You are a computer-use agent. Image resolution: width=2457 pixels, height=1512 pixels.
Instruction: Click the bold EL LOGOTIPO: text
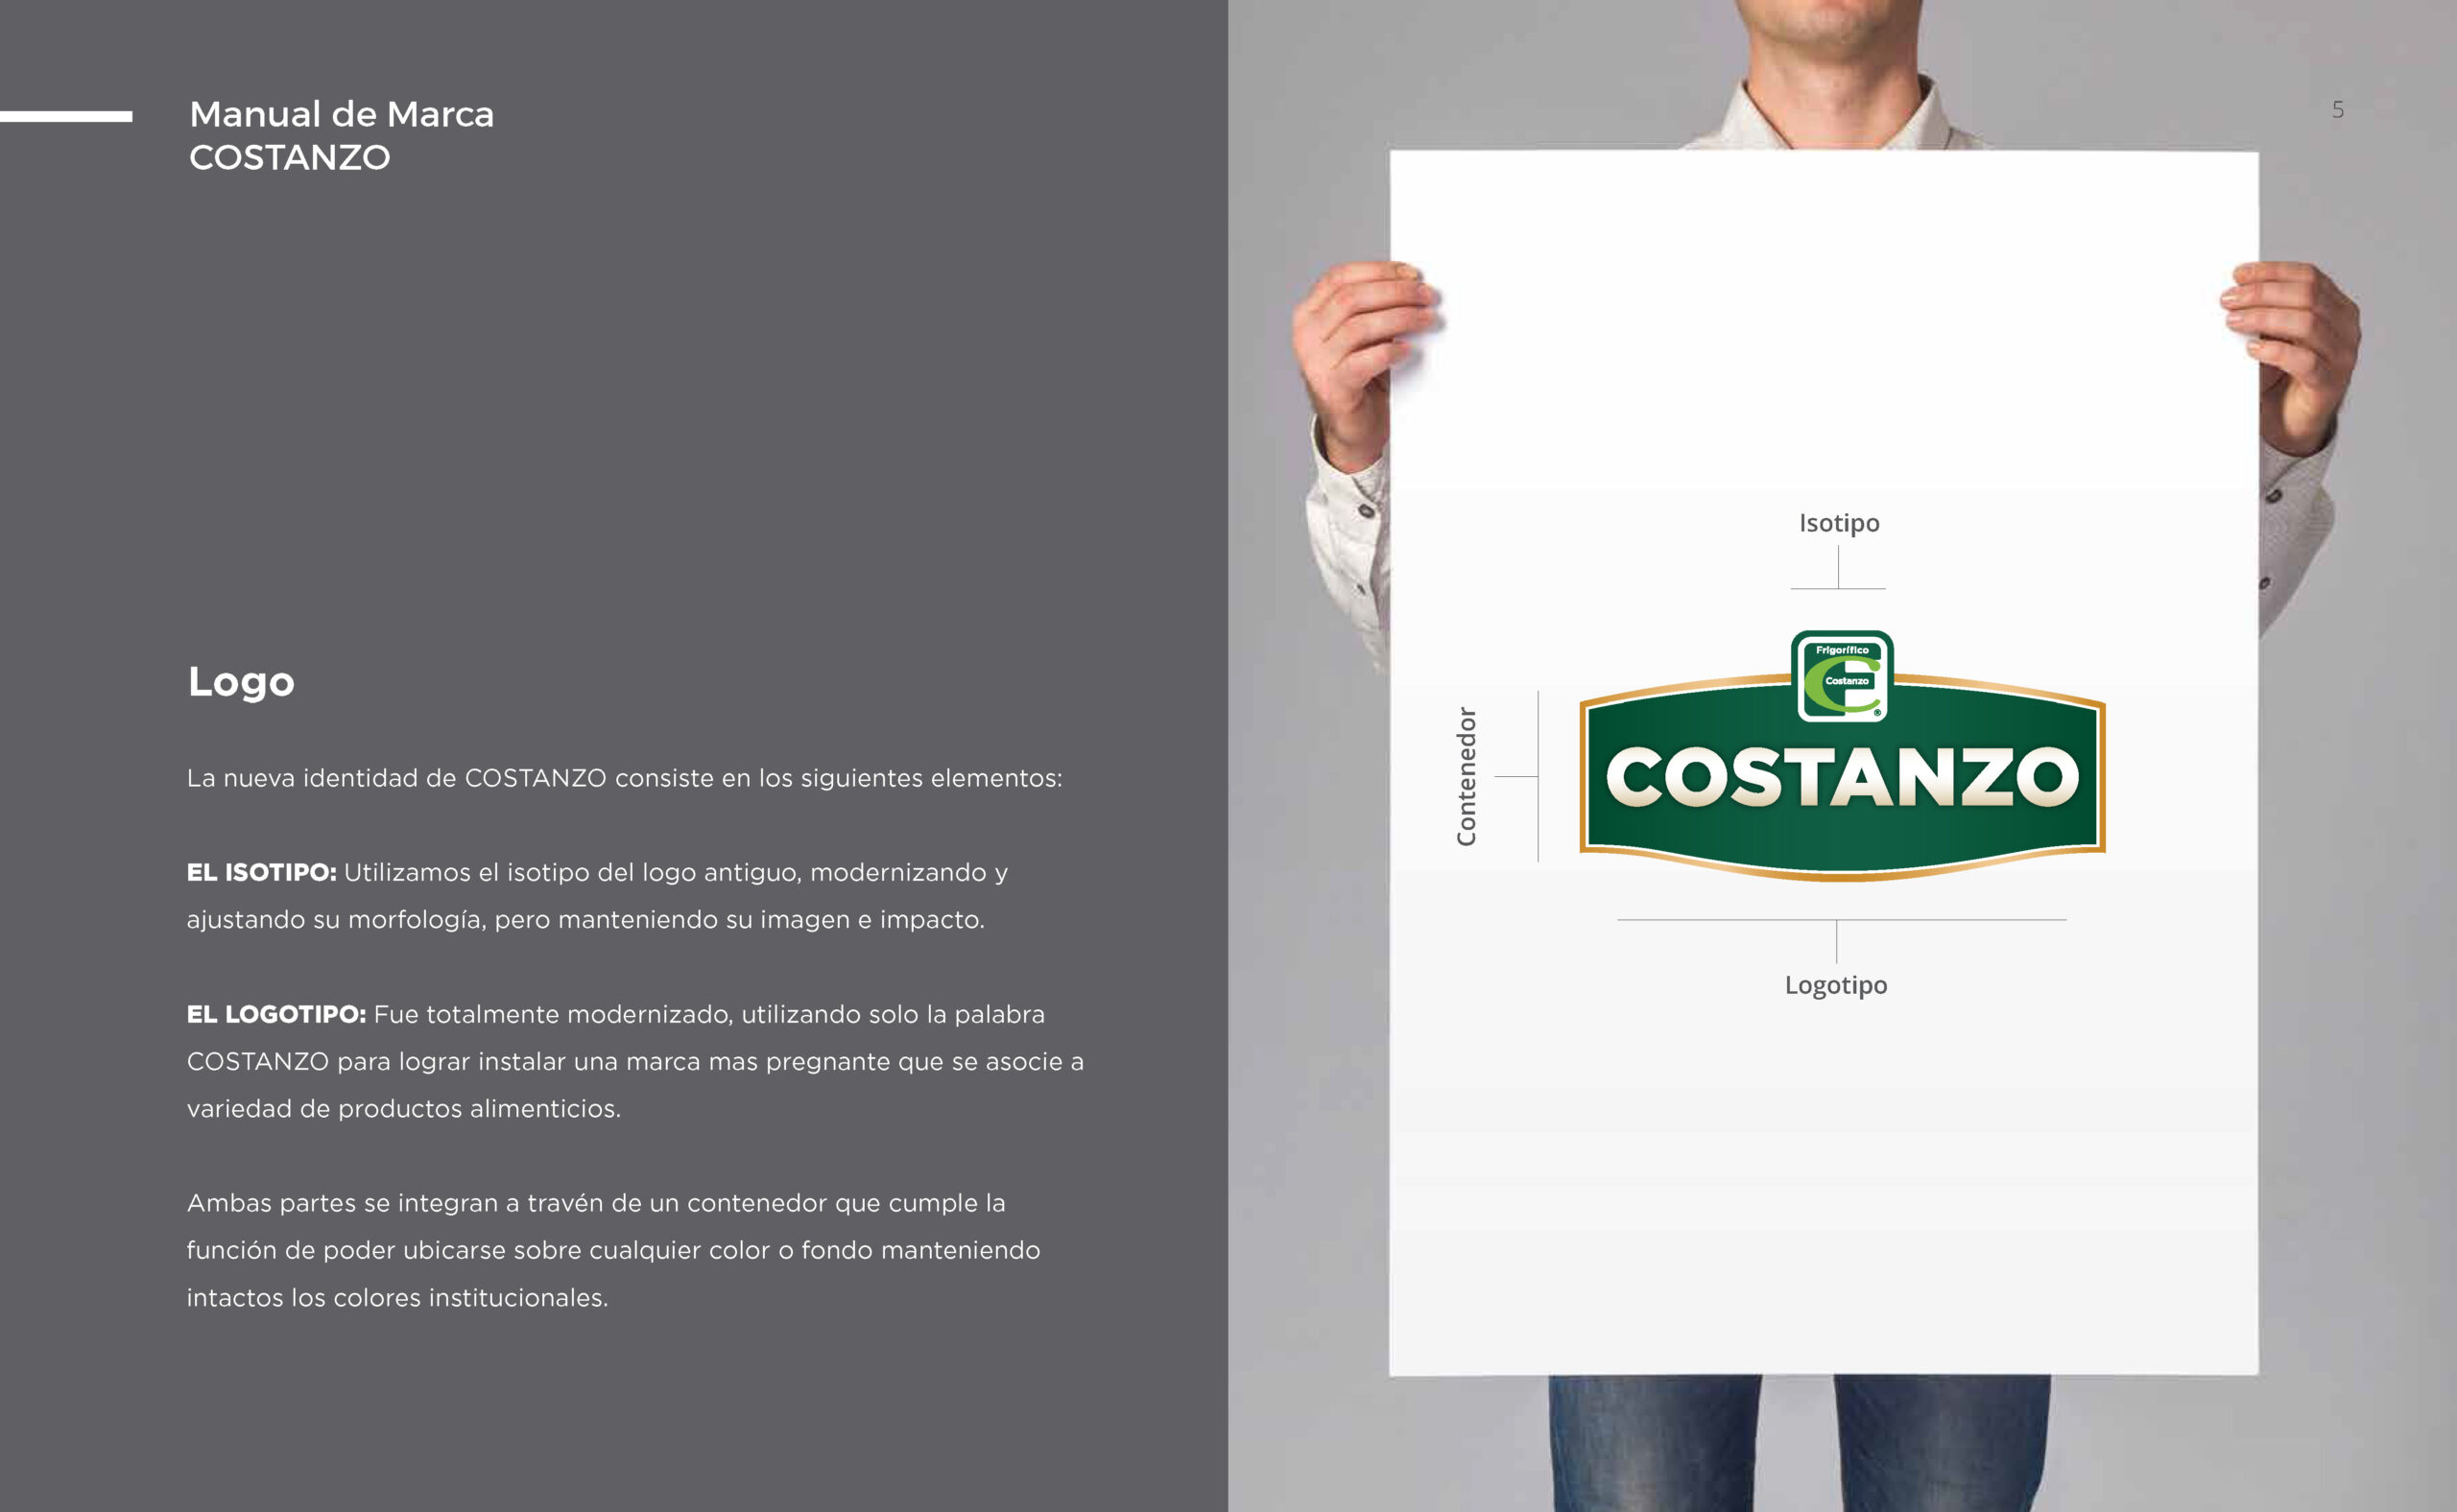(x=276, y=1015)
